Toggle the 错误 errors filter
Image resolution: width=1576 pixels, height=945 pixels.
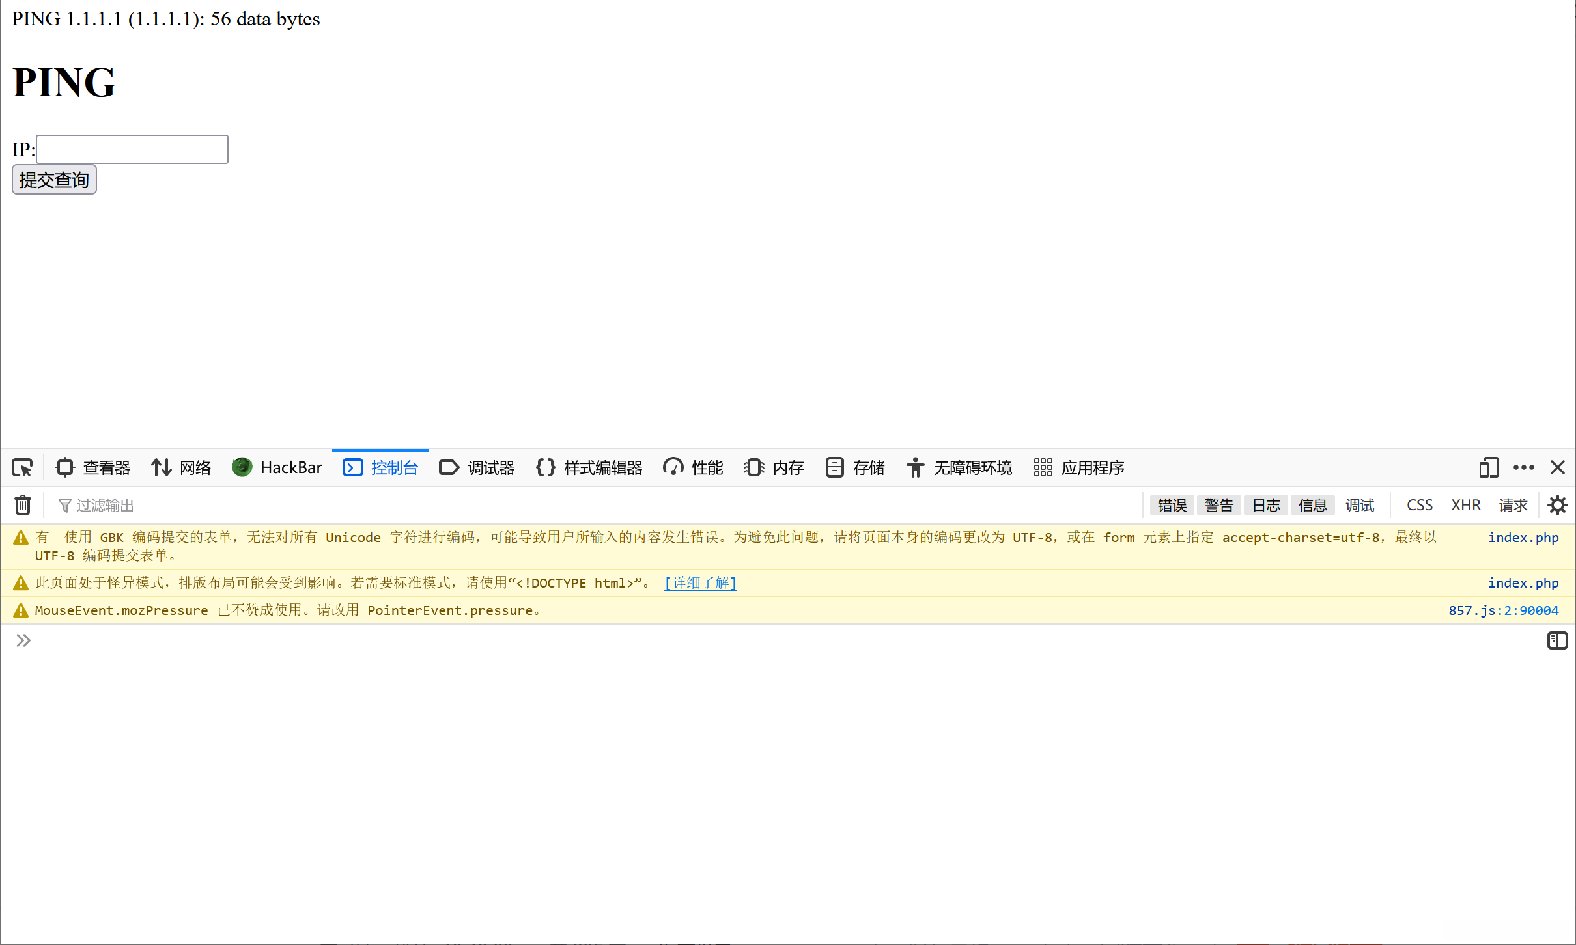1172,505
